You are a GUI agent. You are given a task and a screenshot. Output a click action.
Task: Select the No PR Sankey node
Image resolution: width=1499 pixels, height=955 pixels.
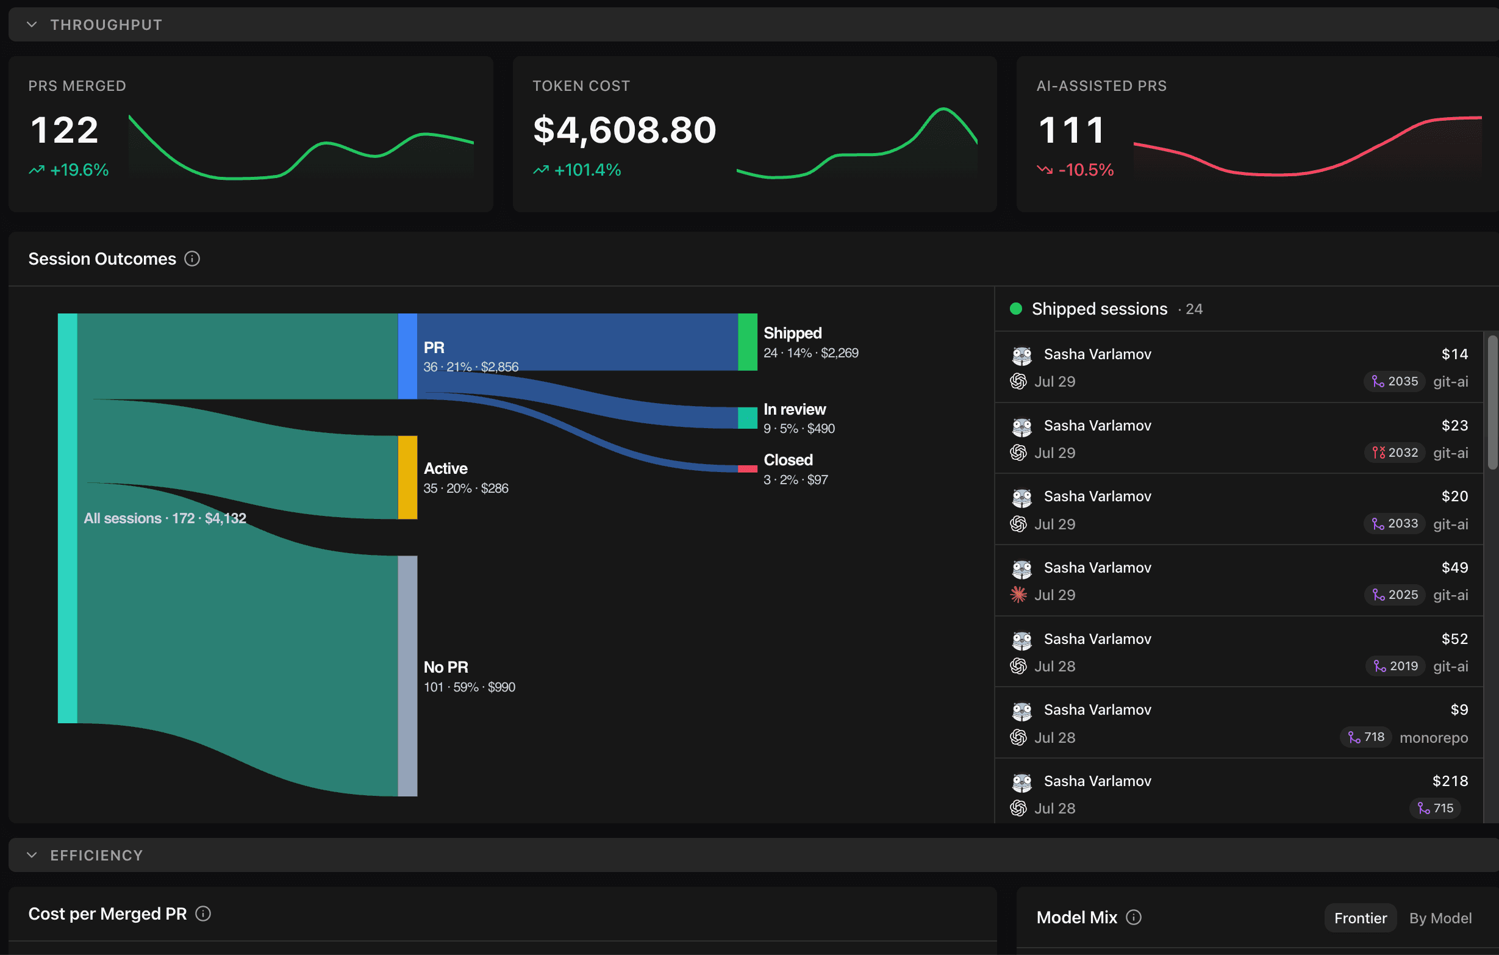pos(408,676)
